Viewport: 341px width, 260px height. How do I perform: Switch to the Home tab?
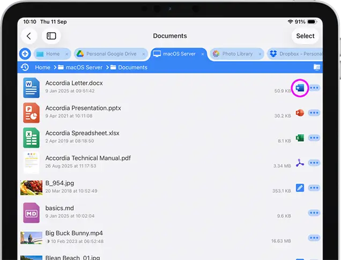click(x=53, y=54)
